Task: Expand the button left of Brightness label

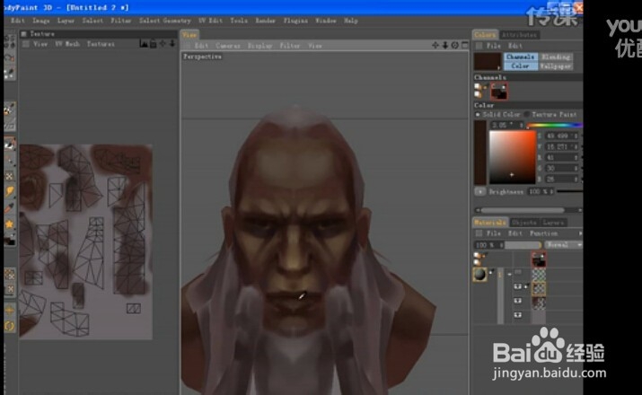Action: point(479,191)
